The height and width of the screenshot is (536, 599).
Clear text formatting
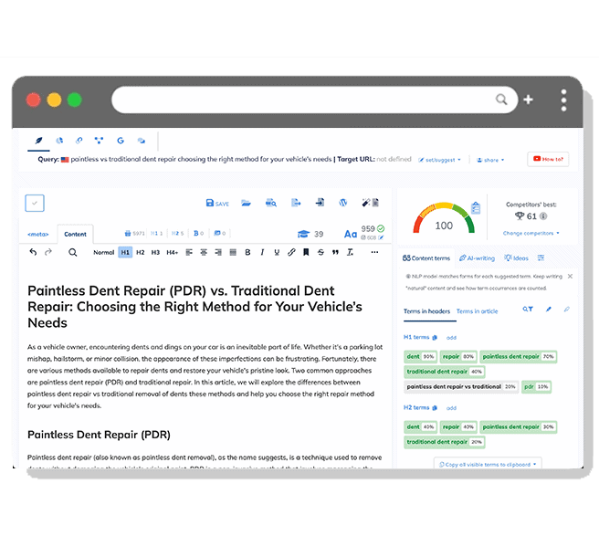(350, 252)
